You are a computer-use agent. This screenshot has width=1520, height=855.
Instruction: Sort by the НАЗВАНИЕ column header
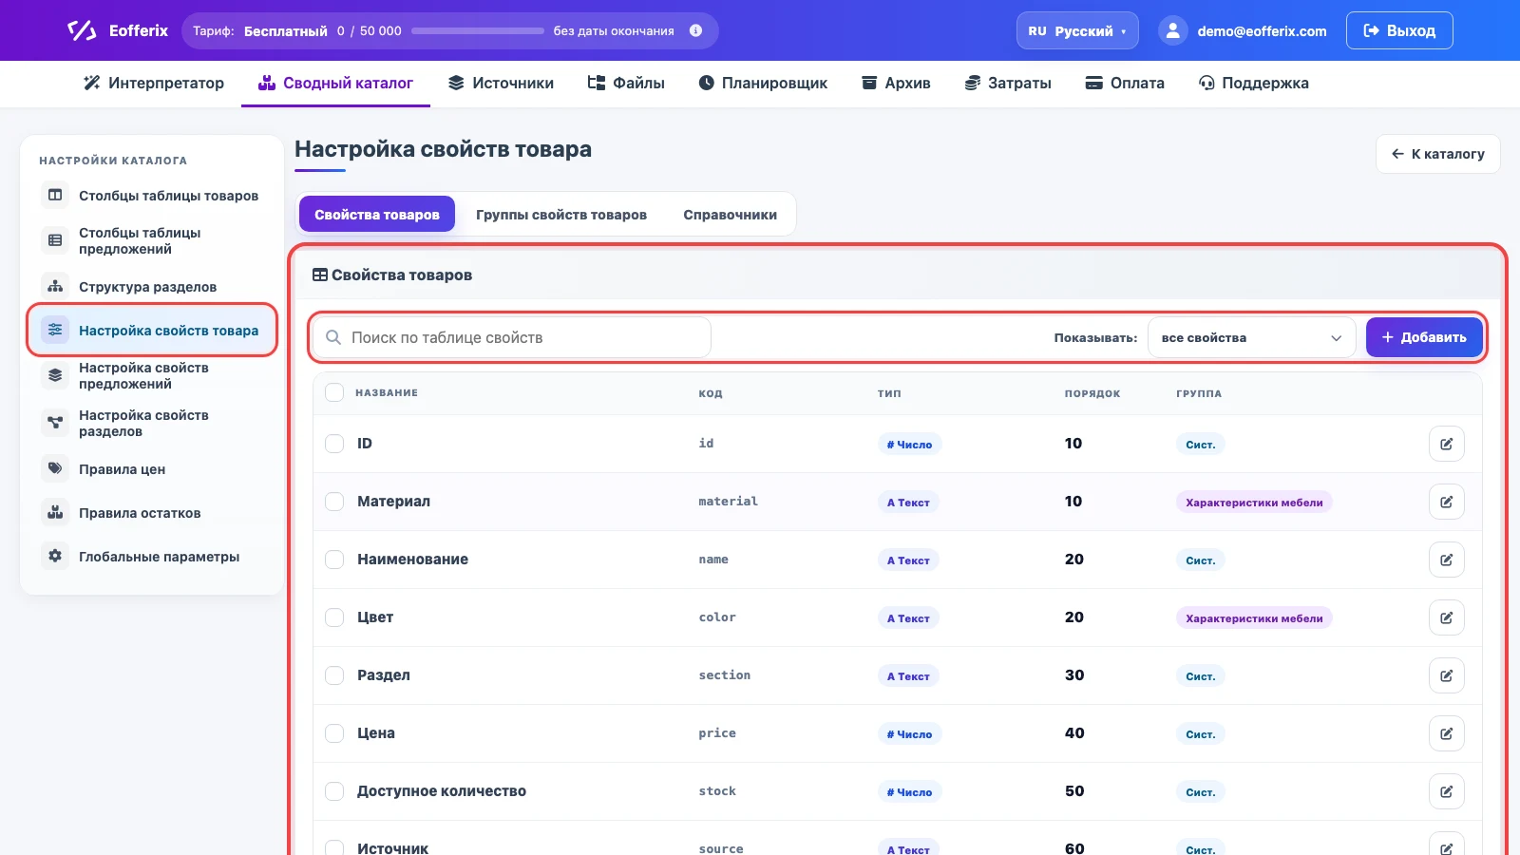click(387, 392)
